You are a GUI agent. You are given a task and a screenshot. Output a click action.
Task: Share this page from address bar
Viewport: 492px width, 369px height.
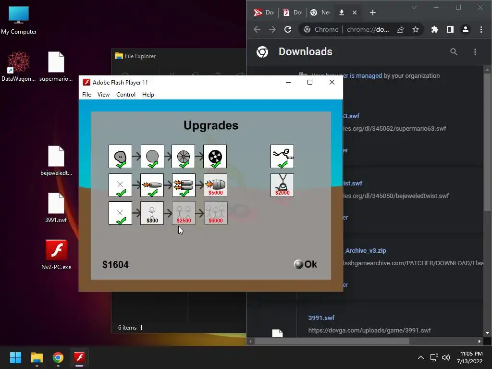click(x=400, y=29)
